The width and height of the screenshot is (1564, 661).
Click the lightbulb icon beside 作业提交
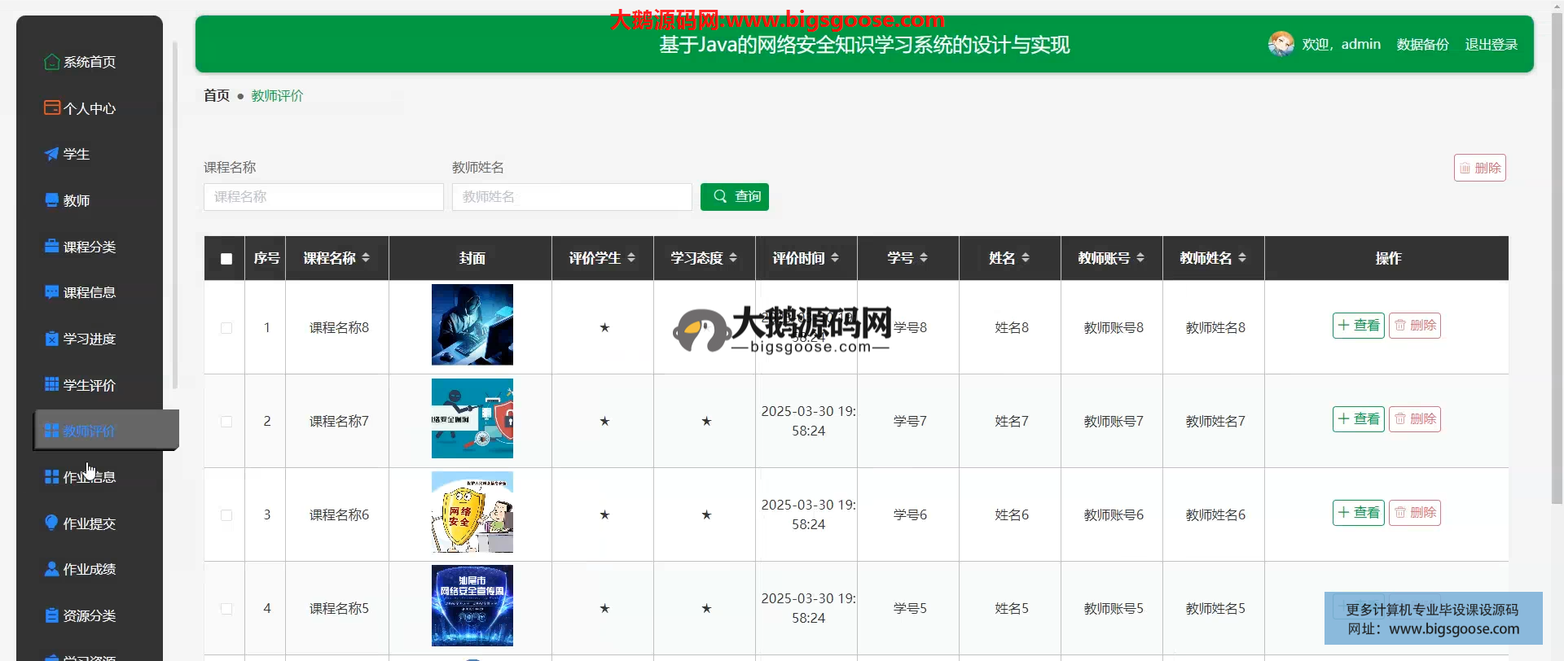click(x=51, y=523)
